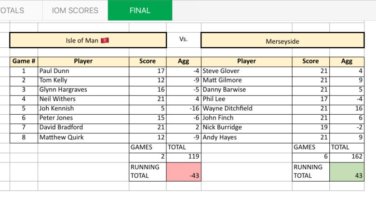Select Neil Withers' score cell

tap(148, 99)
